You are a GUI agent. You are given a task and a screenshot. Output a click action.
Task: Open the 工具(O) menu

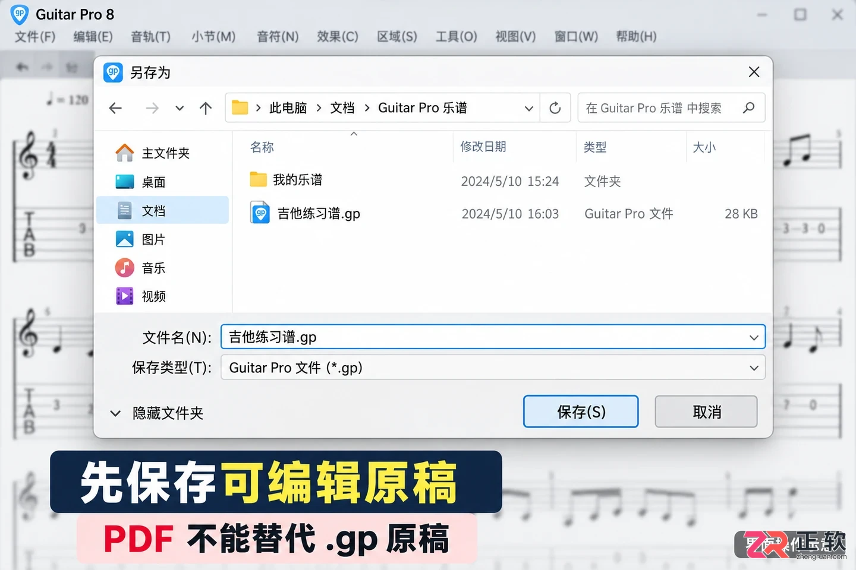point(457,37)
